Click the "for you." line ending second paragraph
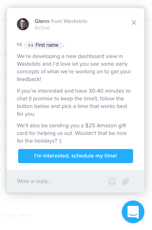The image size is (152, 230). pyautogui.click(x=26, y=114)
